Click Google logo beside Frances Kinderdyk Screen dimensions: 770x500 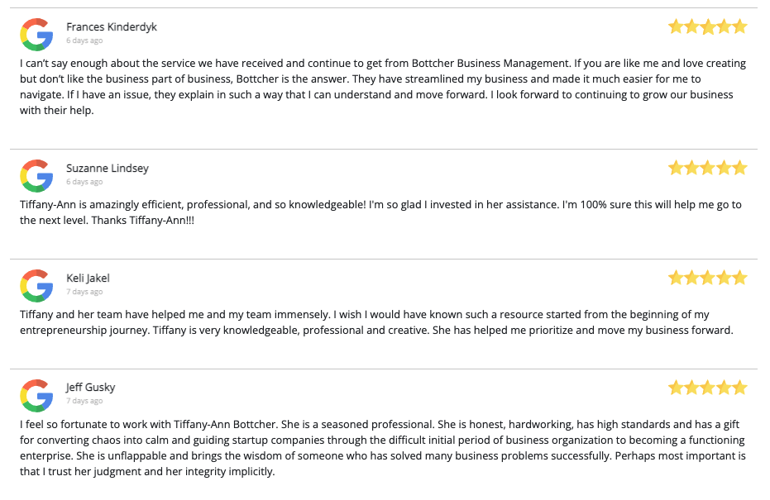[x=36, y=35]
